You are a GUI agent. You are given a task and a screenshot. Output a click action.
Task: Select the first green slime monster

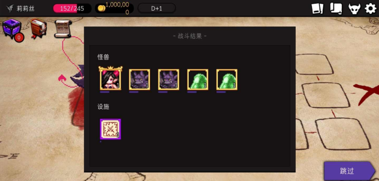click(x=198, y=79)
